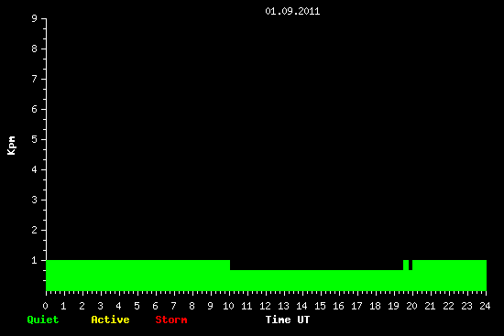Click hour 10 on the time axis
The height and width of the screenshot is (336, 504).
click(228, 306)
